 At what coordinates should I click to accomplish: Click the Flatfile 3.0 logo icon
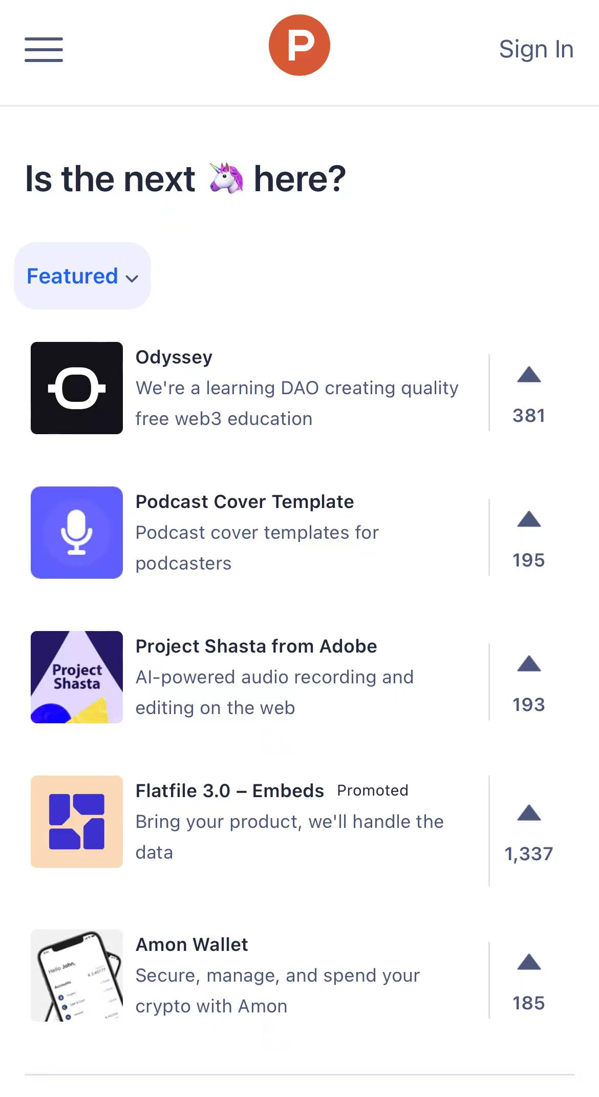[77, 822]
